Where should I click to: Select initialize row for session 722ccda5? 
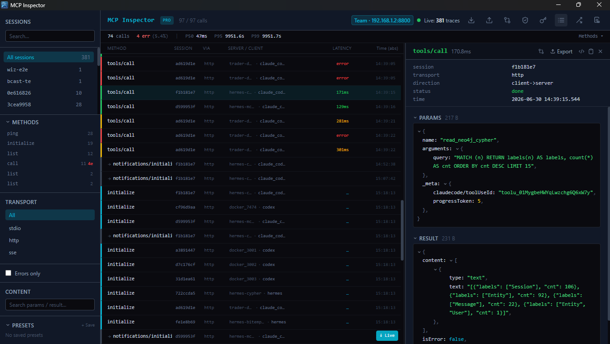[251, 293]
